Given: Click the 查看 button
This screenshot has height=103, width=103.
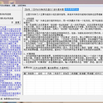Looking at the screenshot, I should pyautogui.click(x=17, y=22).
